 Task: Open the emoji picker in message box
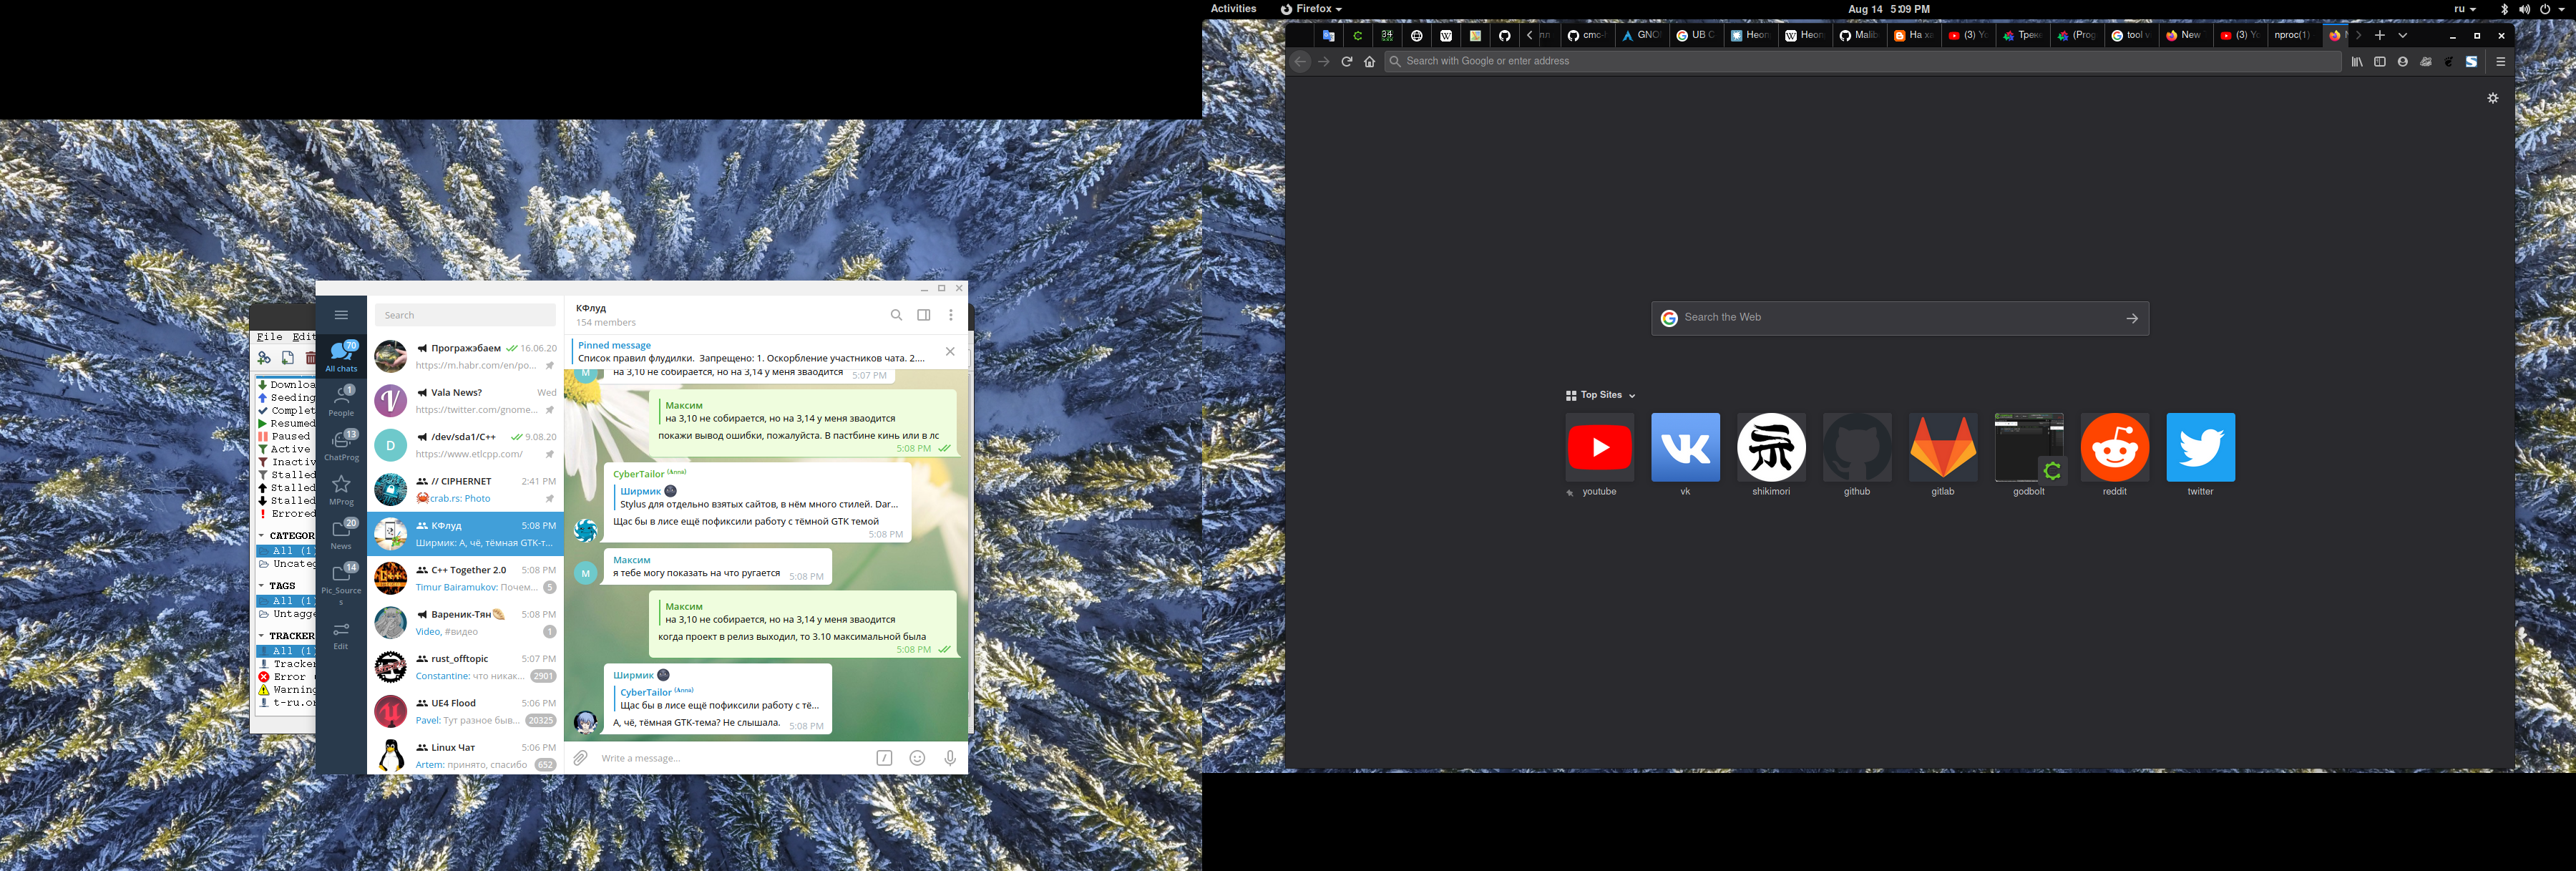tap(917, 758)
